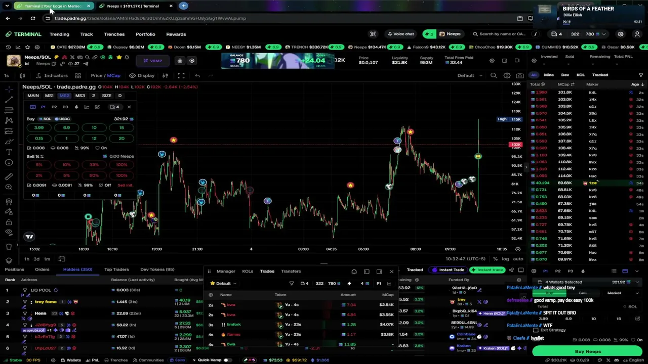The image size is (648, 364).
Task: Buy with the 3.99 amount button
Action: coord(39,128)
